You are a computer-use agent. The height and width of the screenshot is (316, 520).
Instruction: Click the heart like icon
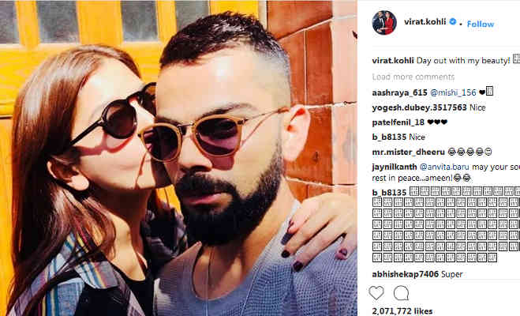pyautogui.click(x=376, y=293)
